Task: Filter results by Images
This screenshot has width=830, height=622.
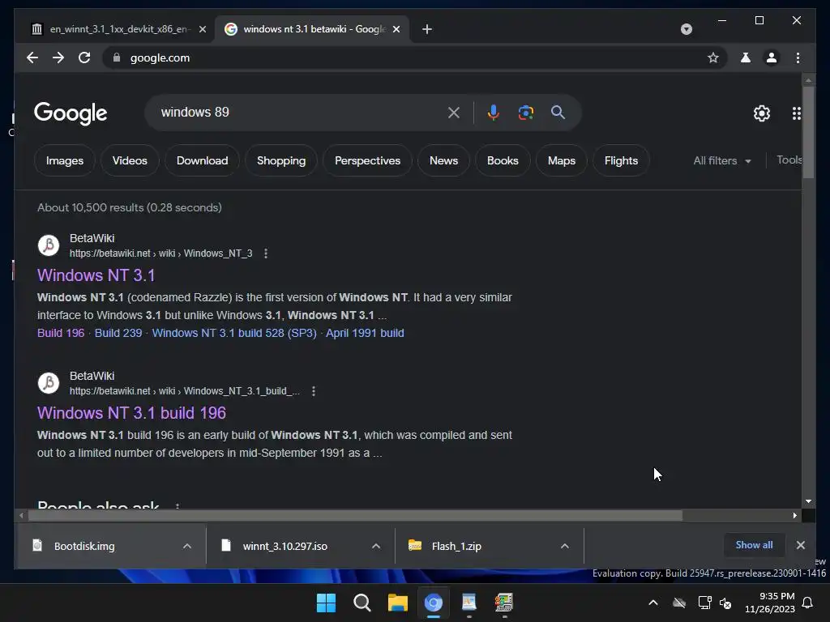Action: click(65, 160)
